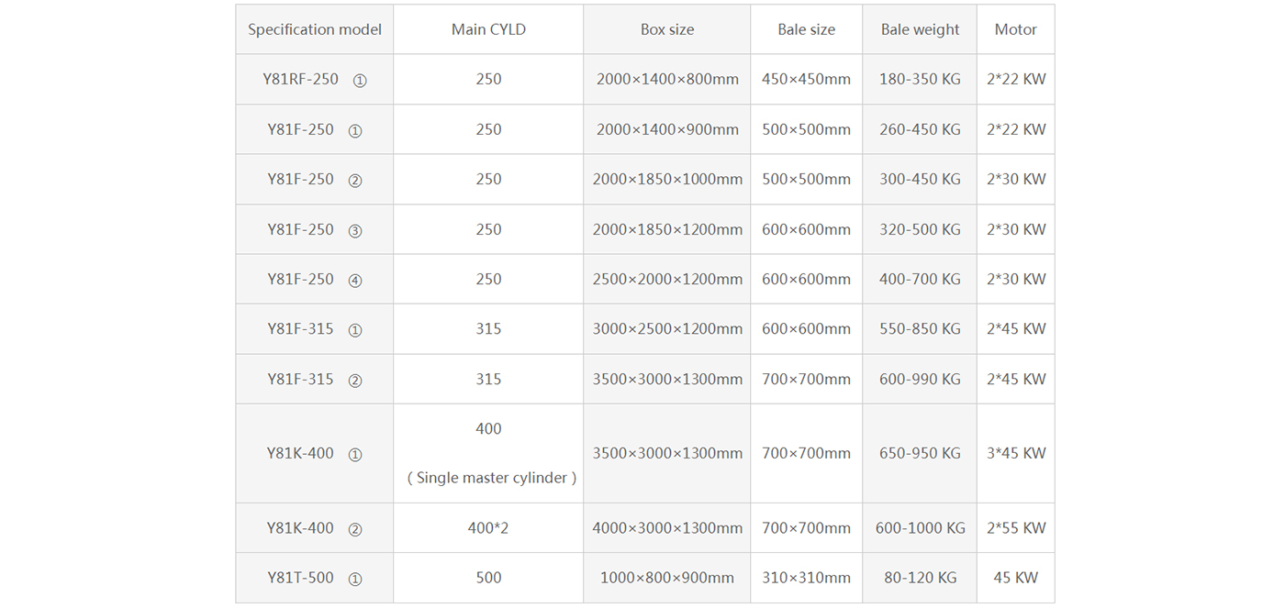Click the 3*45 KW motor cell
The image size is (1285, 608).
[1015, 453]
